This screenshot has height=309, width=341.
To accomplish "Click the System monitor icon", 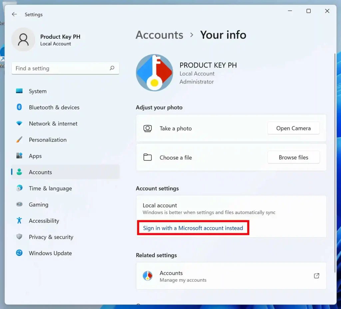I will pos(19,91).
